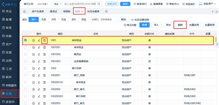This screenshot has width=219, height=105.
Task: Click the 查询 button
Action: 123,19
